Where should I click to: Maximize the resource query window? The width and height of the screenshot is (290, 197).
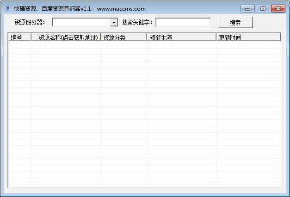pos(263,8)
